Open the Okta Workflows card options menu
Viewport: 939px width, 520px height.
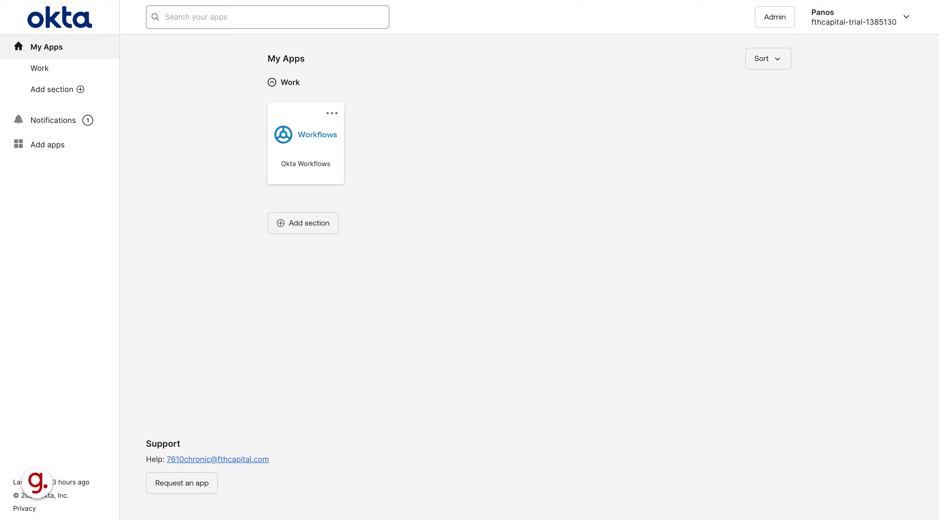click(x=332, y=113)
